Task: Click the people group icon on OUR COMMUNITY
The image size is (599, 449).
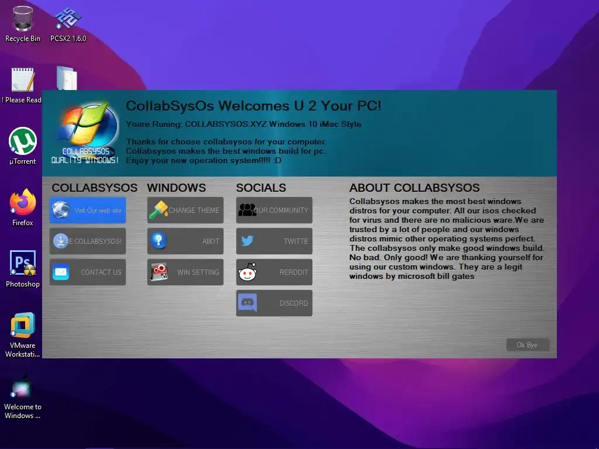Action: [247, 210]
